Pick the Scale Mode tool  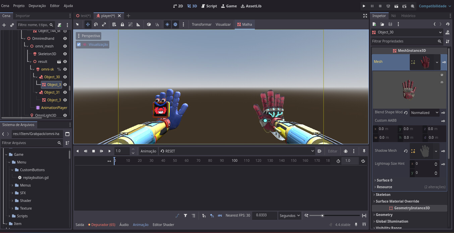coord(104,24)
